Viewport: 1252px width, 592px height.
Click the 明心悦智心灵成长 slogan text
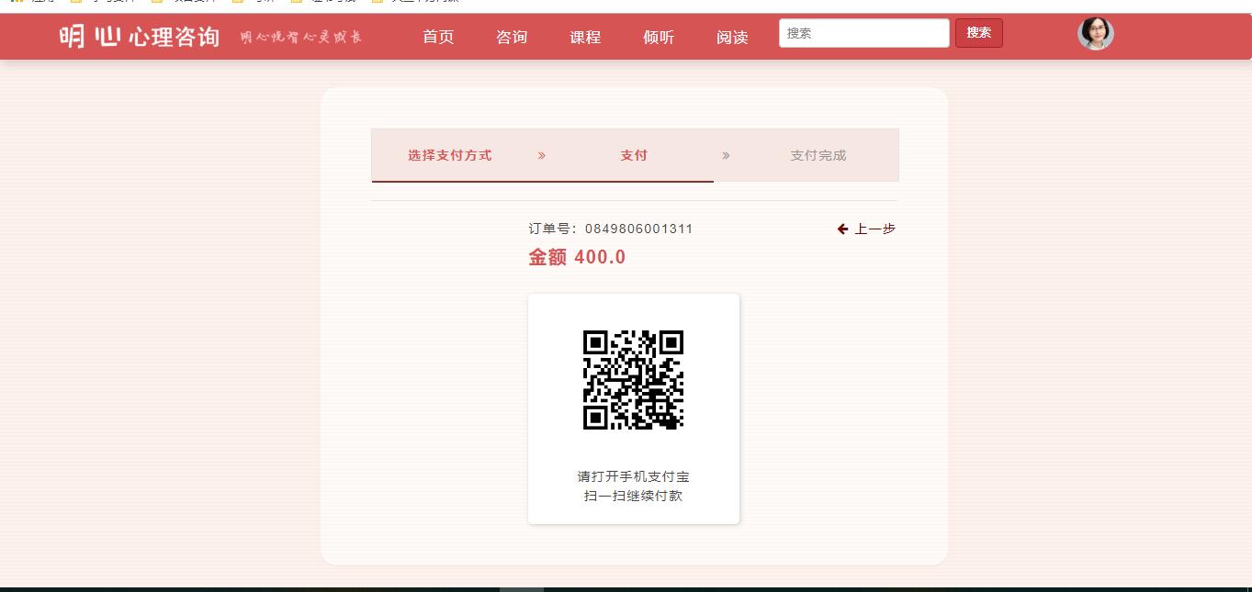pyautogui.click(x=301, y=38)
